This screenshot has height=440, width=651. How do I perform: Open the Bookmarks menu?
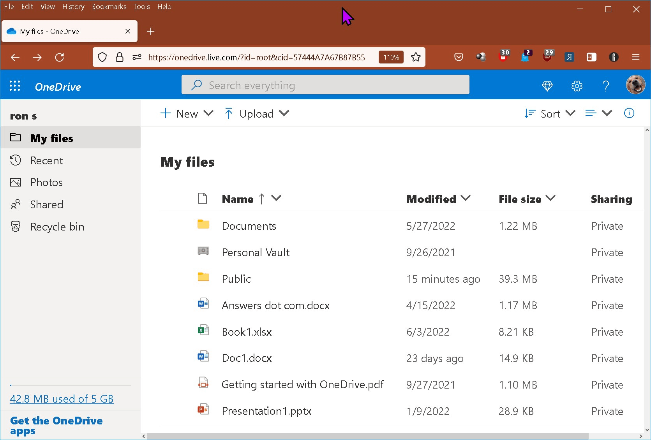(109, 7)
